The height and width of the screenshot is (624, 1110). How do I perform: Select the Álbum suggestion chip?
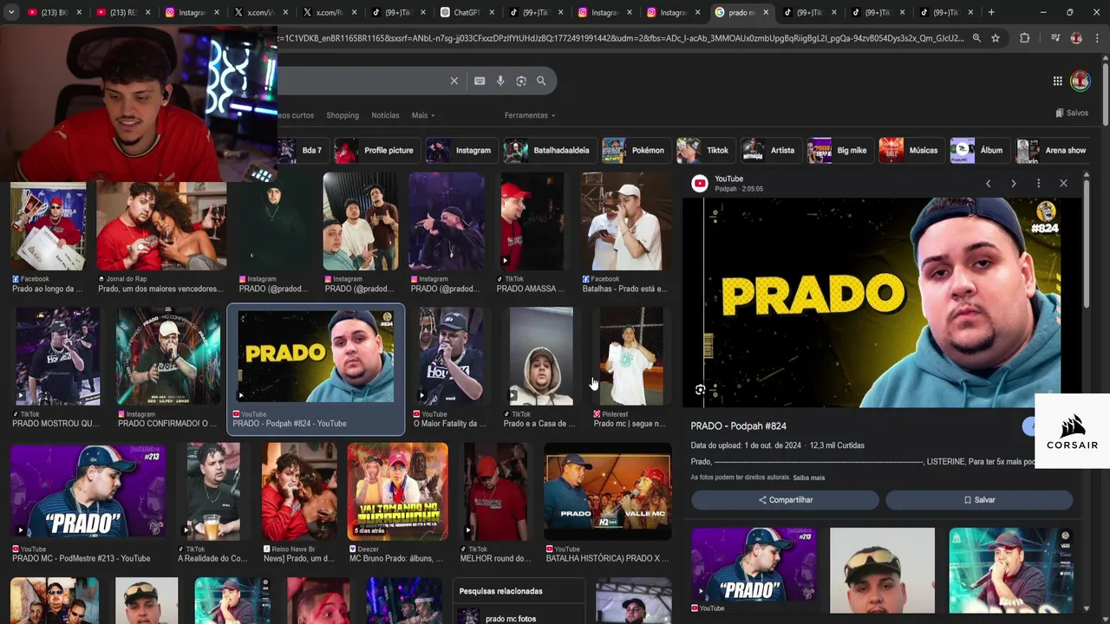(979, 150)
